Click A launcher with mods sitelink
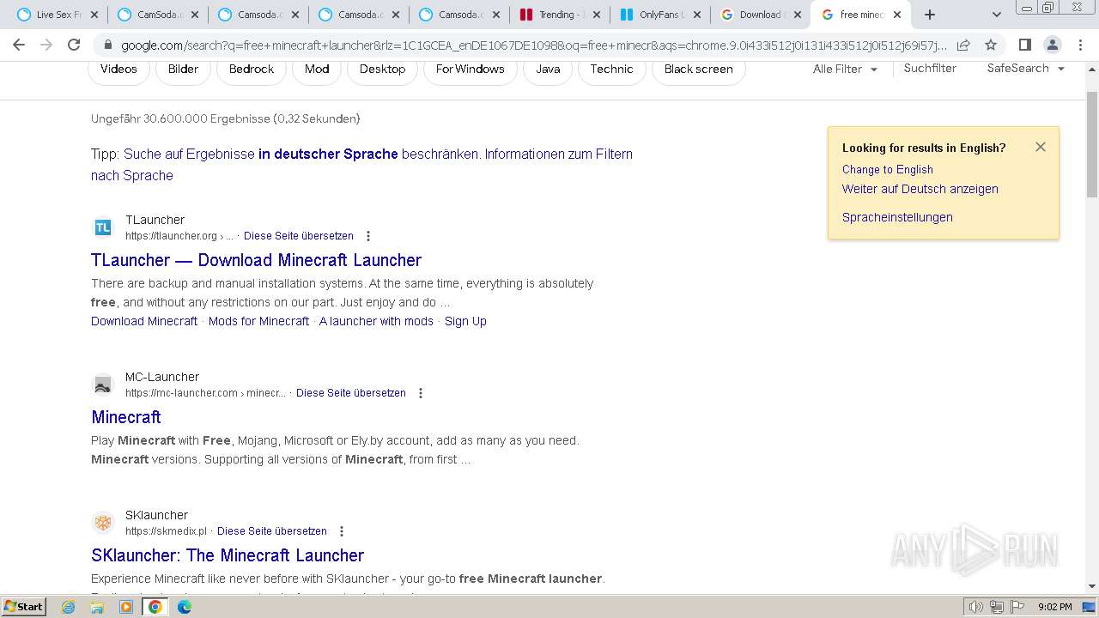This screenshot has width=1099, height=618. tap(376, 321)
